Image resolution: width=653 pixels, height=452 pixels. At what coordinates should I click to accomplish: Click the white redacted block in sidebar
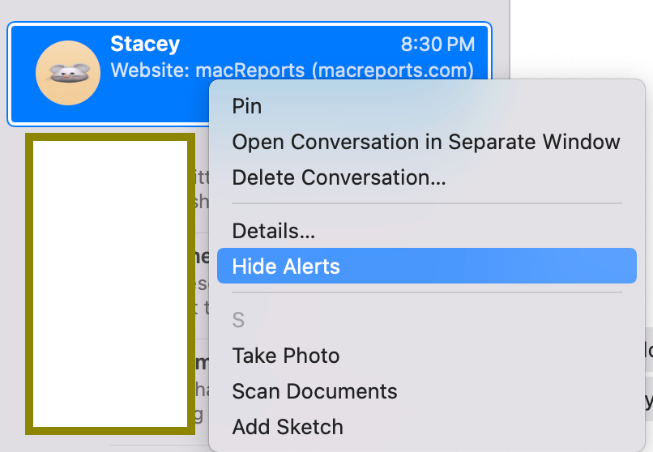110,284
